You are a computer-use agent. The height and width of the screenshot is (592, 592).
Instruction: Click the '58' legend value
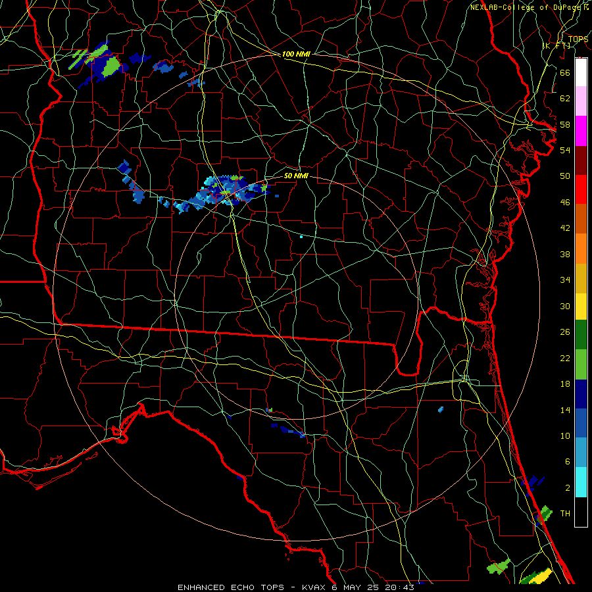point(565,124)
